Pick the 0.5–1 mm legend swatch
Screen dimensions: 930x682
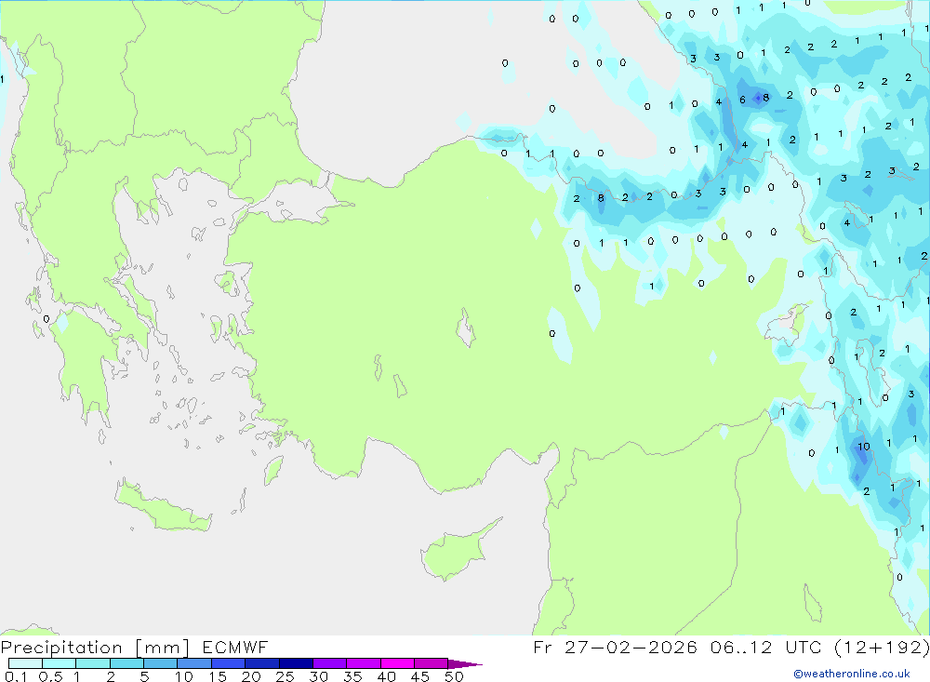60,663
